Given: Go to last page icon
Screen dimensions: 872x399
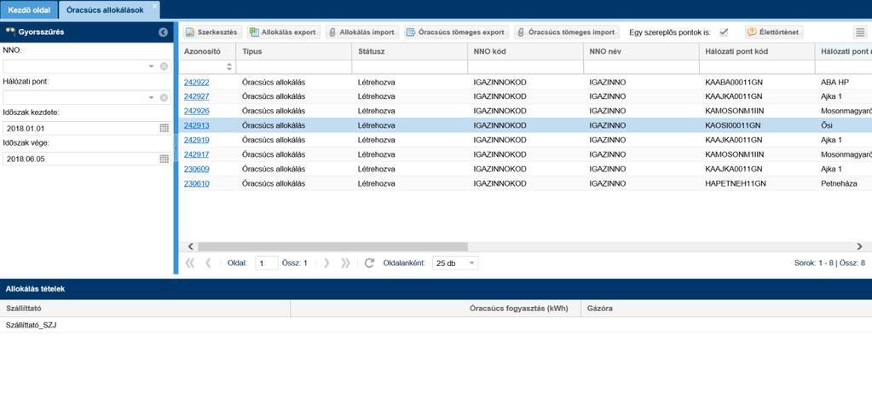Looking at the screenshot, I should click(x=345, y=263).
